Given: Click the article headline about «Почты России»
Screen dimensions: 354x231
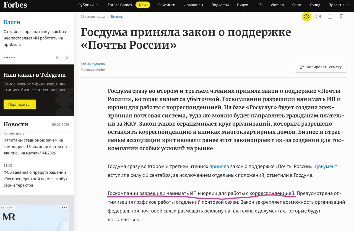Looking at the screenshot, I should point(186,38).
